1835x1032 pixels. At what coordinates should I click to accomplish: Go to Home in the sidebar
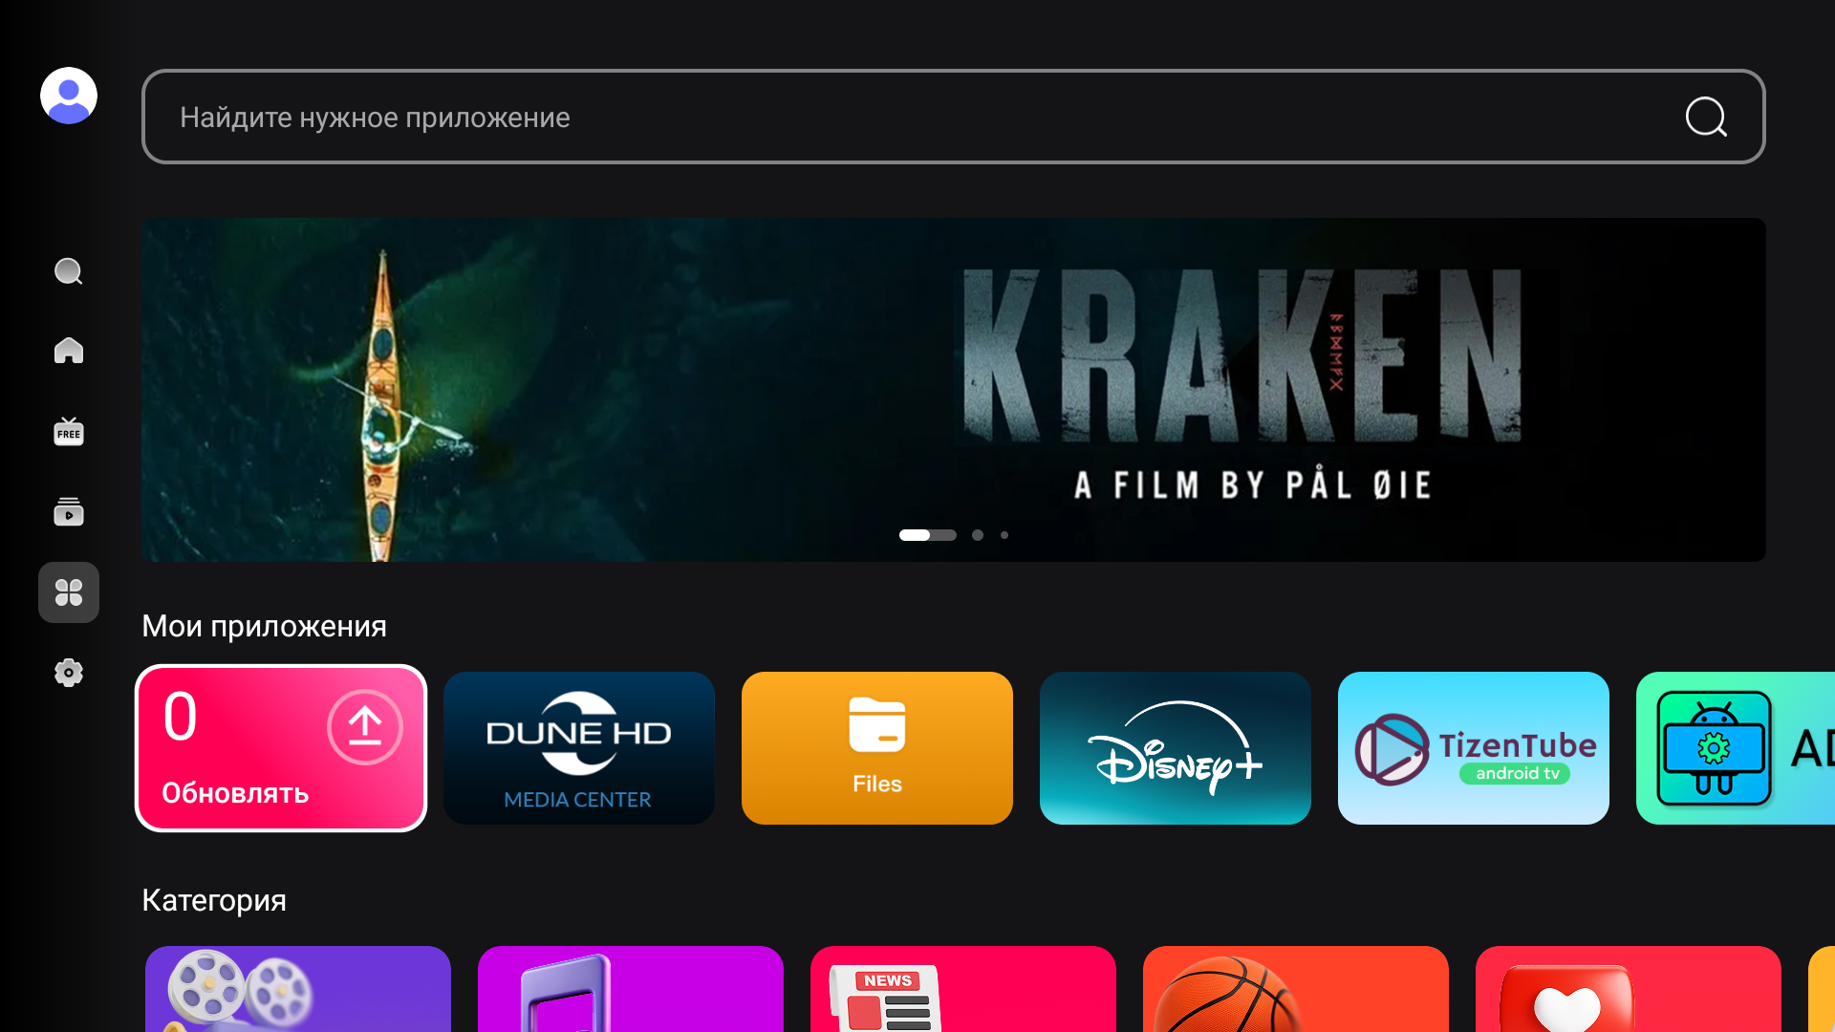pyautogui.click(x=69, y=351)
